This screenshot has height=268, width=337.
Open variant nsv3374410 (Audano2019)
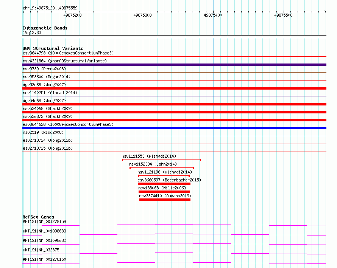point(165,196)
